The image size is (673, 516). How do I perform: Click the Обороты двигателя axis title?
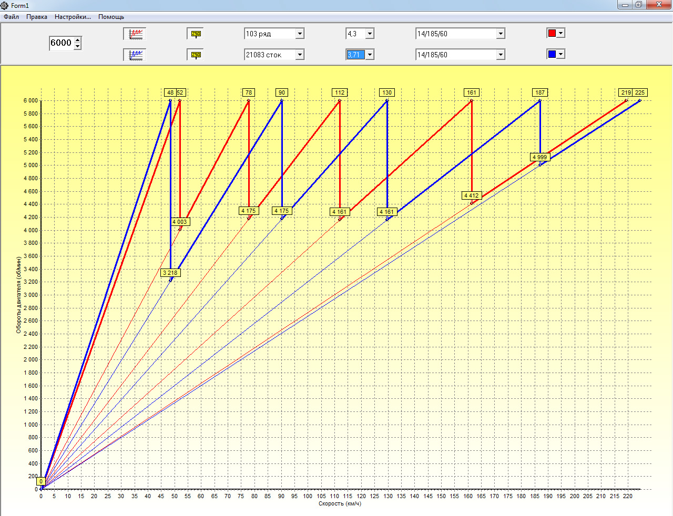tap(18, 295)
